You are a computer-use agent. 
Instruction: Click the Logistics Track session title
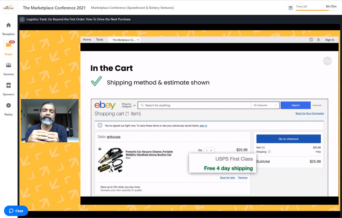pyautogui.click(x=79, y=19)
